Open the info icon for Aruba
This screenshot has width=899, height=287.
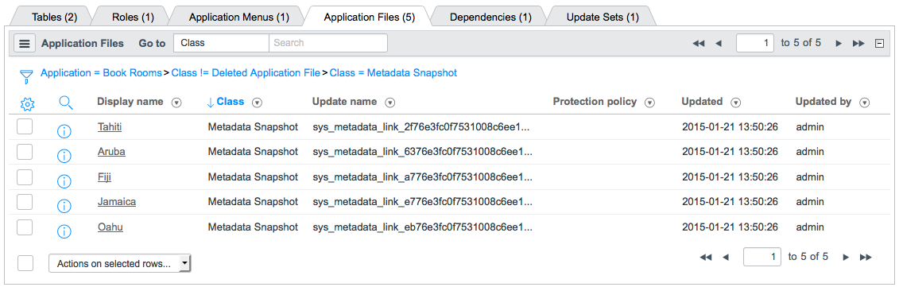pyautogui.click(x=64, y=156)
